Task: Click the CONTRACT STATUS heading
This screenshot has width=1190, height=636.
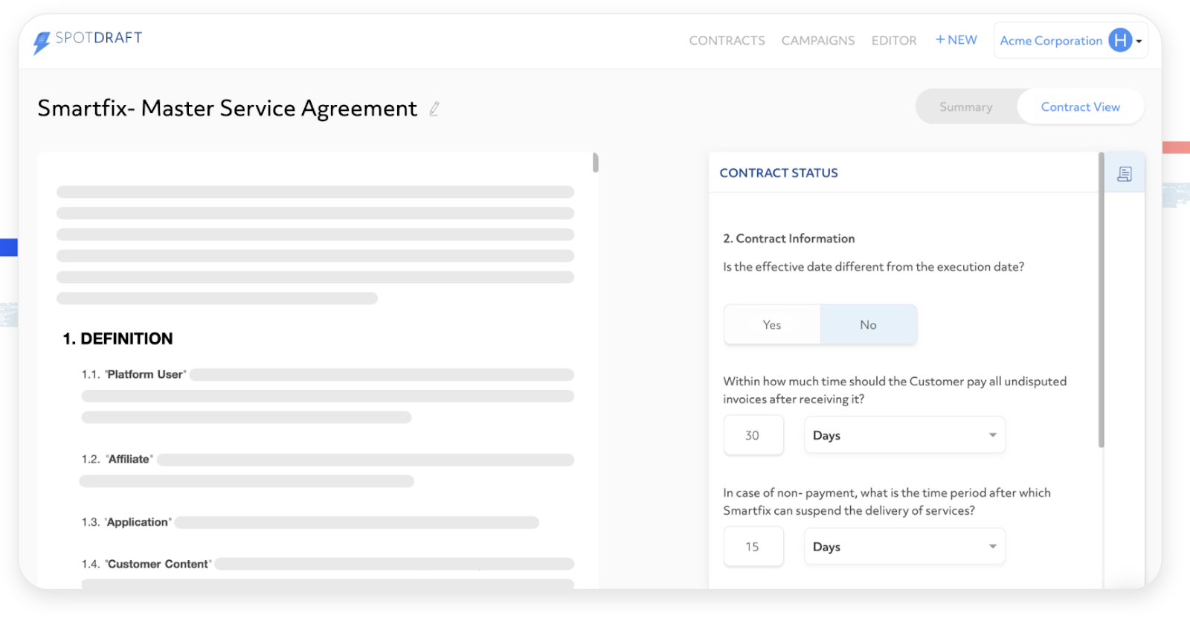Action: pyautogui.click(x=779, y=173)
